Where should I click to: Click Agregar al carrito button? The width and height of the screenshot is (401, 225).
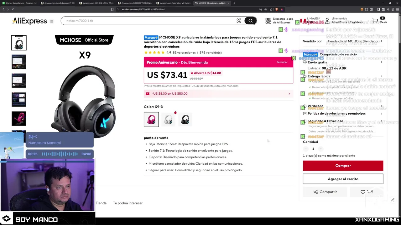(x=343, y=179)
